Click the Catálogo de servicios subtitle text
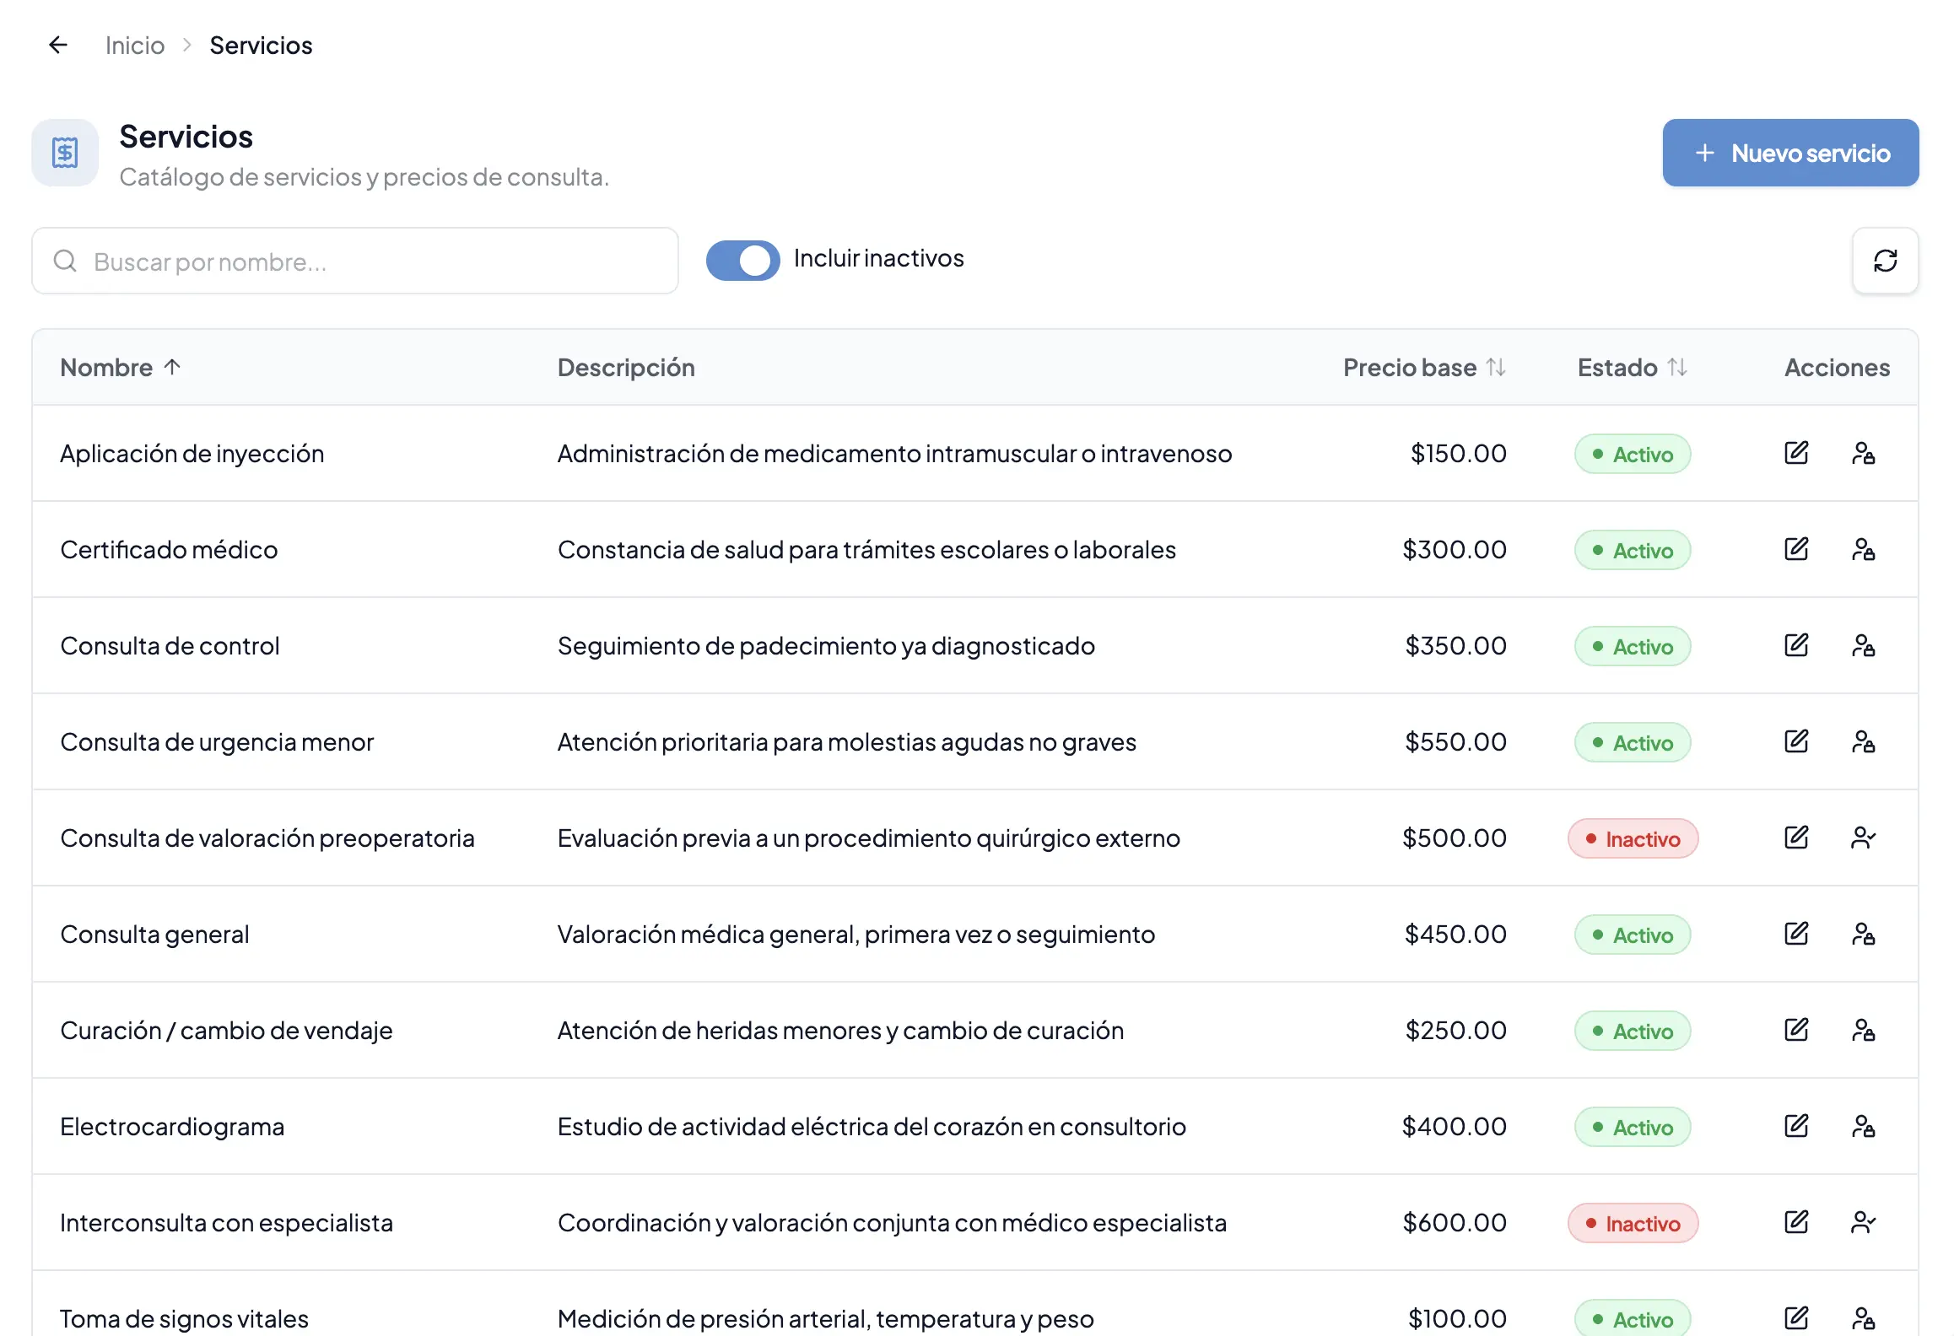 [x=364, y=177]
